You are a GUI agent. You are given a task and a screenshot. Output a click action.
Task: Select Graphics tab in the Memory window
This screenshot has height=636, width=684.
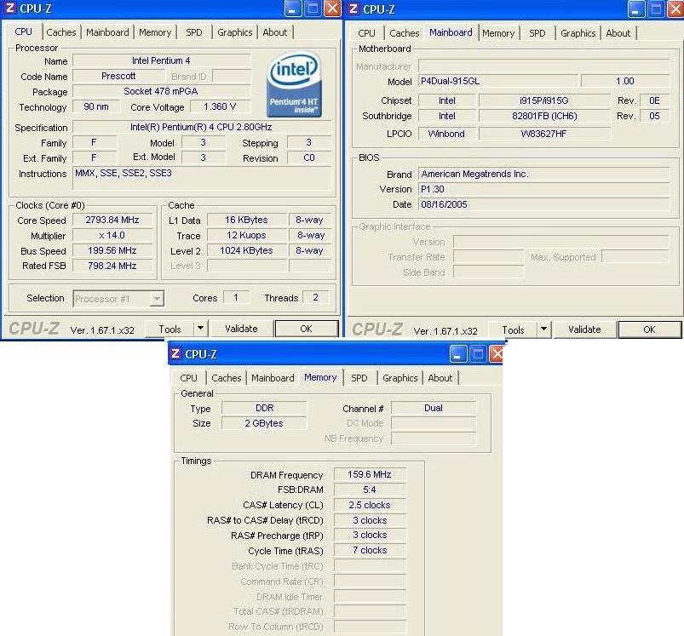[400, 378]
